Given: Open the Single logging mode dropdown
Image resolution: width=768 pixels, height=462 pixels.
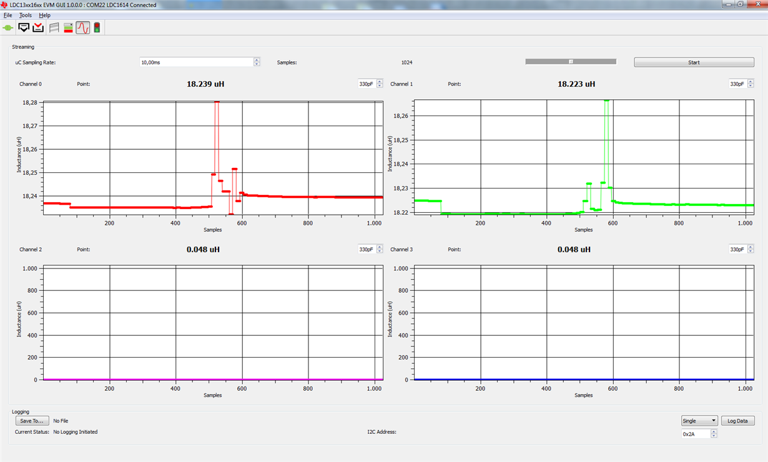Looking at the screenshot, I should 699,421.
